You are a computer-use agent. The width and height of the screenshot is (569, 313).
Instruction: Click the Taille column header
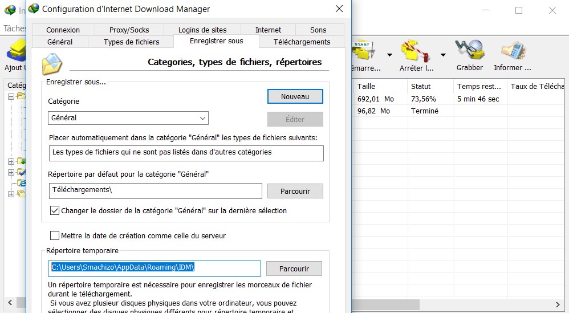pyautogui.click(x=380, y=86)
